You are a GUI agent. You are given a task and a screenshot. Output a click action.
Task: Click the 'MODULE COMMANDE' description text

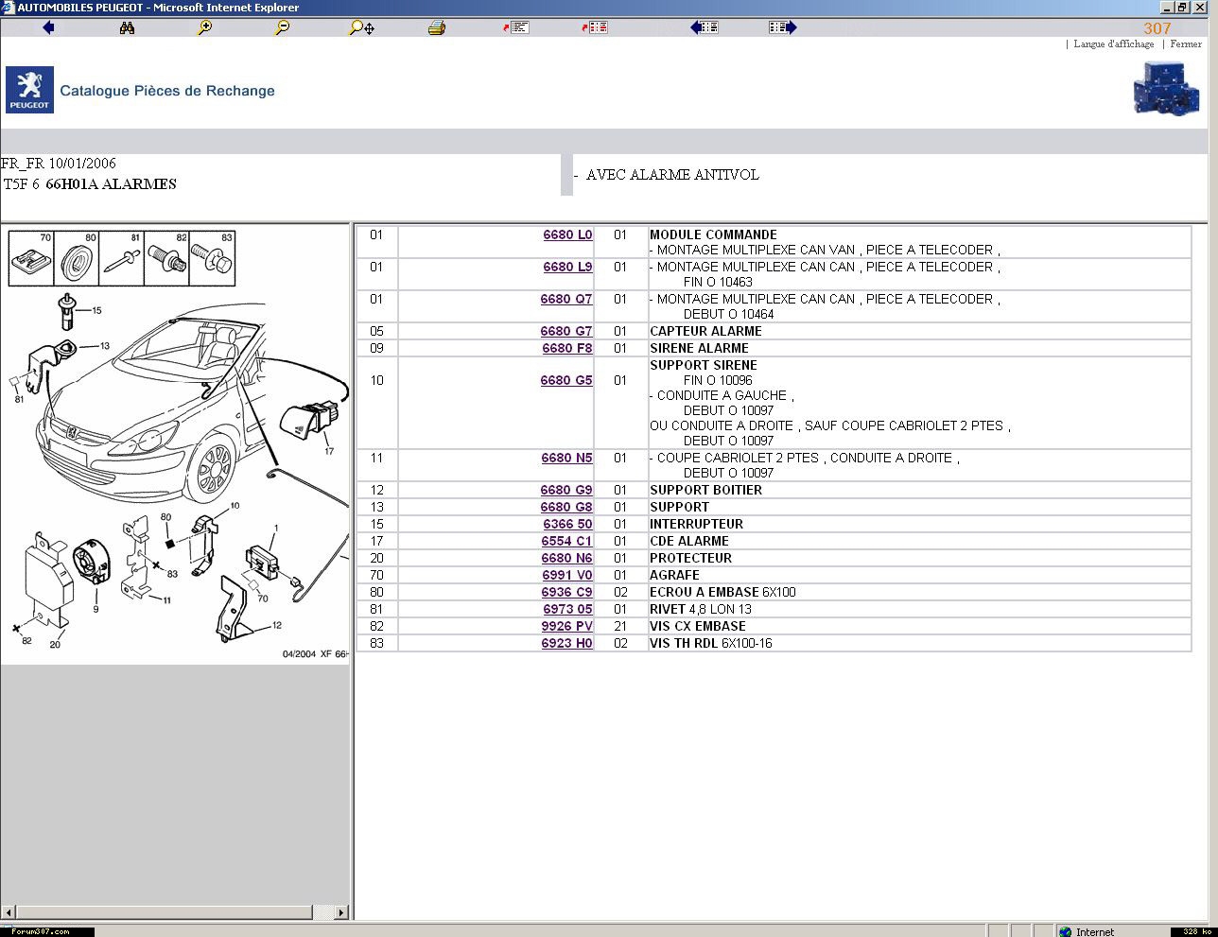(713, 234)
